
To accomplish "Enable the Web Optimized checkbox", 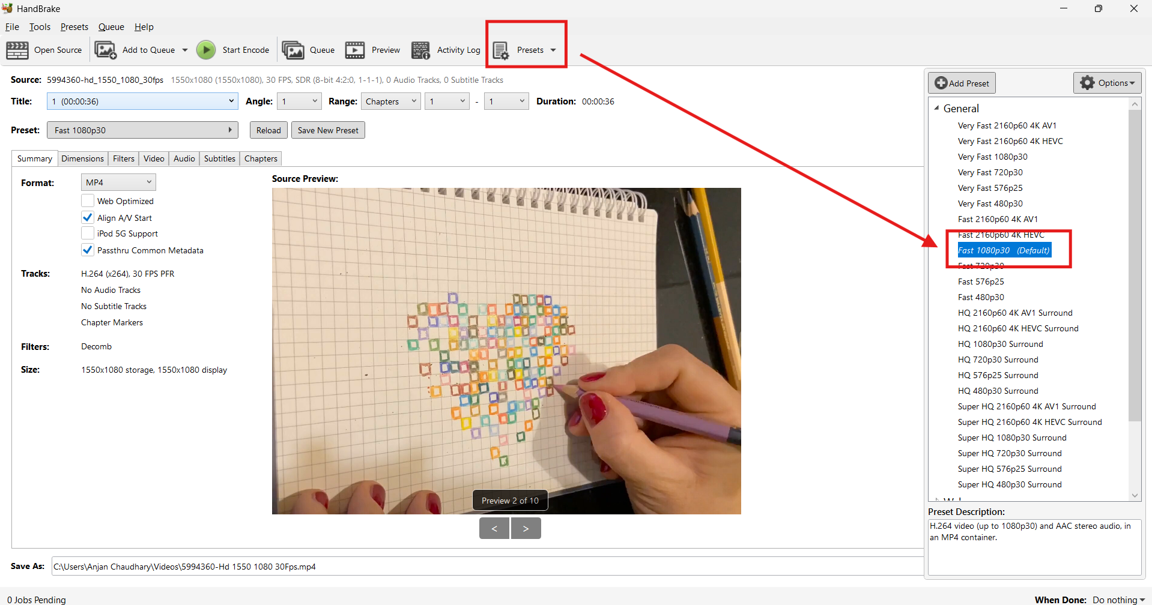I will 88,201.
